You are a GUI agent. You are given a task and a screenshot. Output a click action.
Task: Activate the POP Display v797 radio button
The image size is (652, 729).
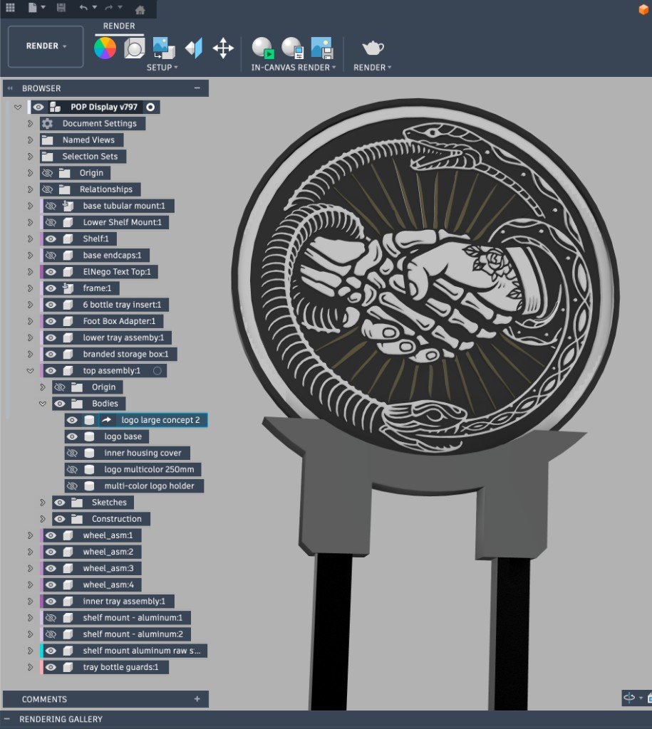[x=150, y=107]
